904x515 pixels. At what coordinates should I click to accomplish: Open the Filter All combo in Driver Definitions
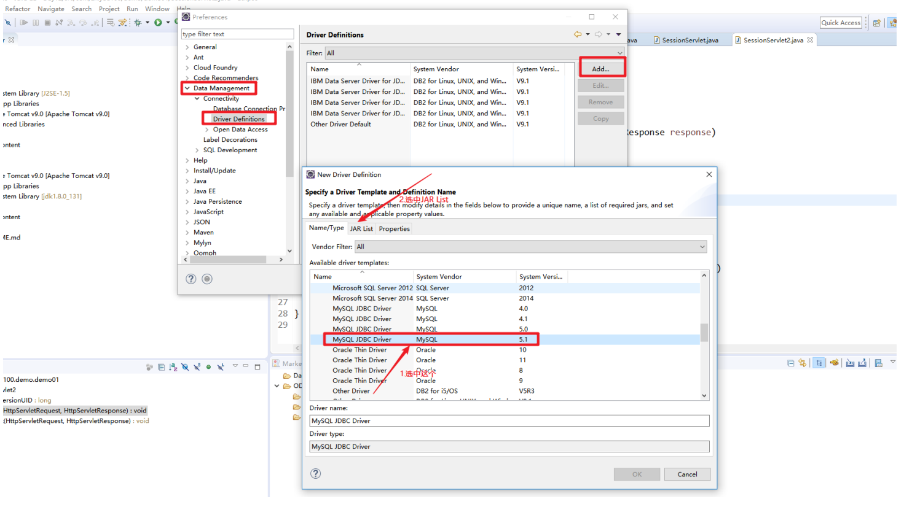pos(474,53)
